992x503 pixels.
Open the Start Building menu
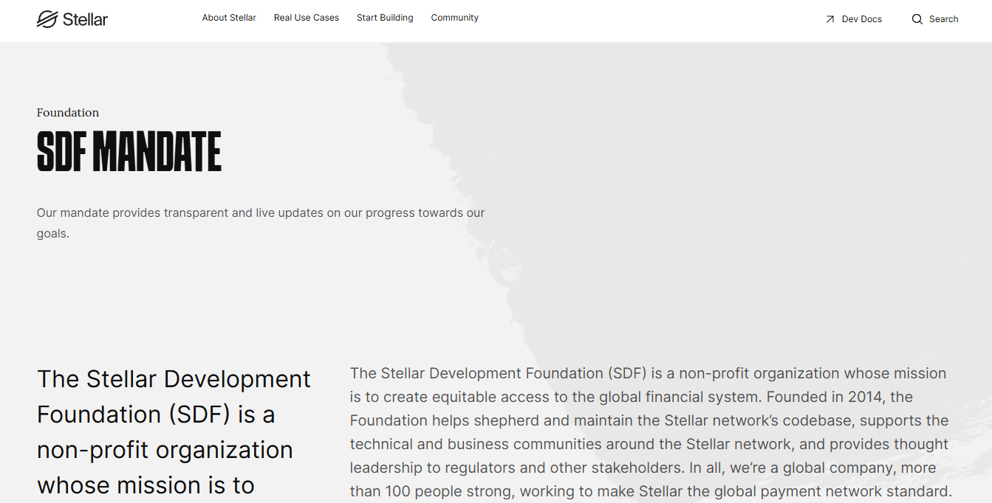pos(385,18)
